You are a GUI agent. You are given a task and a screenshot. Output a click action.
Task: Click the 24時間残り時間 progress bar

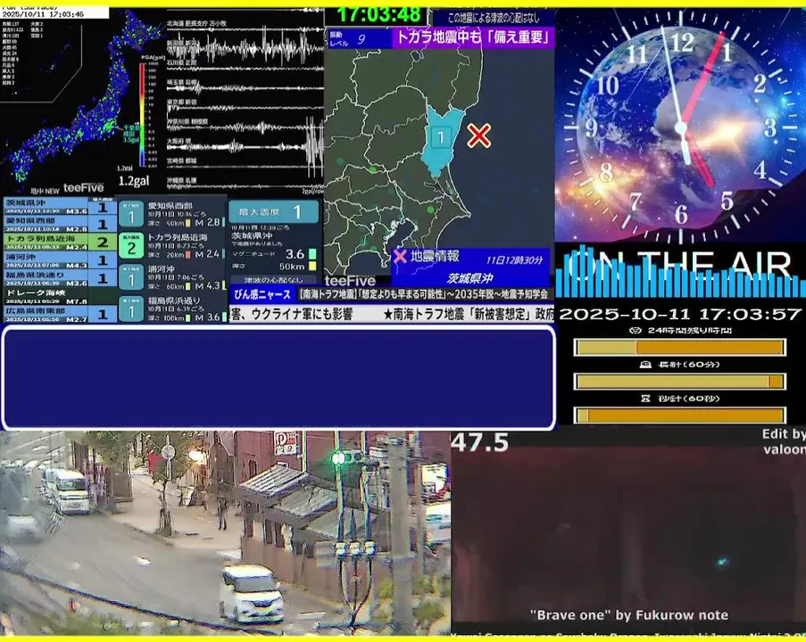coord(679,348)
